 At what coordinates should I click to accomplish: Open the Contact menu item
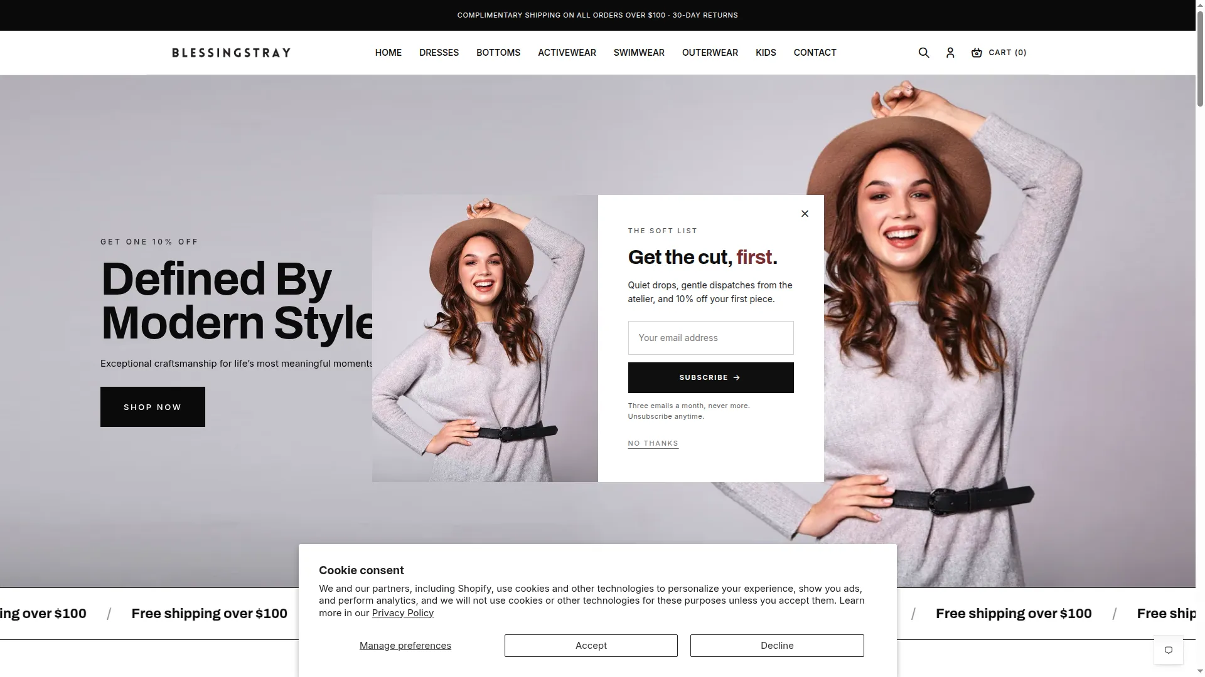pyautogui.click(x=815, y=53)
